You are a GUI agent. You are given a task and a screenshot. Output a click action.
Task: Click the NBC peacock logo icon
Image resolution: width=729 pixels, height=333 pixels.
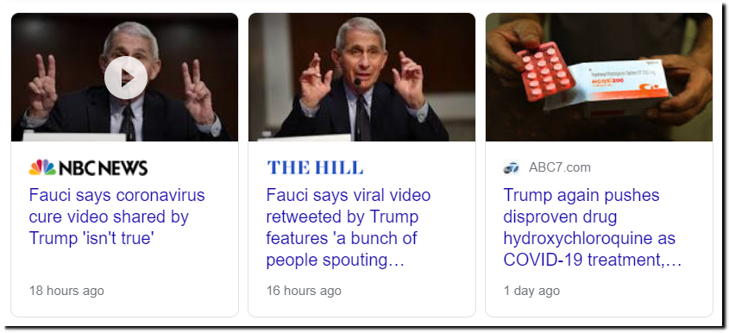[x=42, y=167]
